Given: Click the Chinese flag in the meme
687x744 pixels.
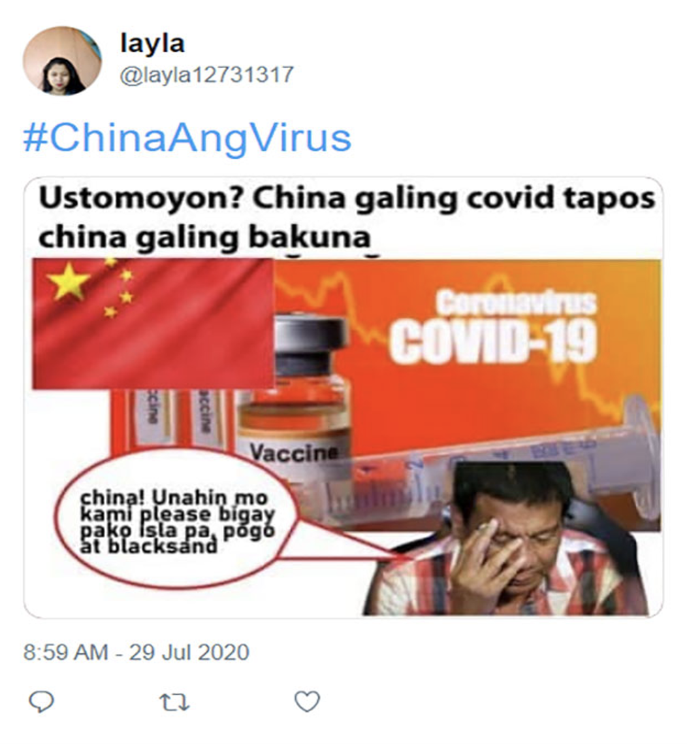Looking at the screenshot, I should [153, 324].
